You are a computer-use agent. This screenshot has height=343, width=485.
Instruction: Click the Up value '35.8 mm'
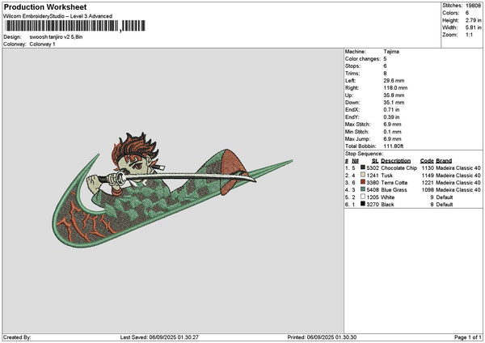[394, 95]
